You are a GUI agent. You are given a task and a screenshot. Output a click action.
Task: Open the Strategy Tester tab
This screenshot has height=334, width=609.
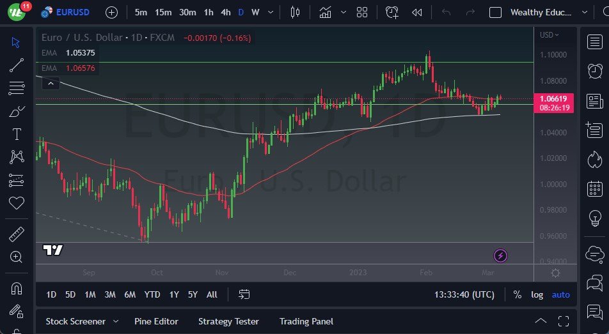pyautogui.click(x=228, y=321)
